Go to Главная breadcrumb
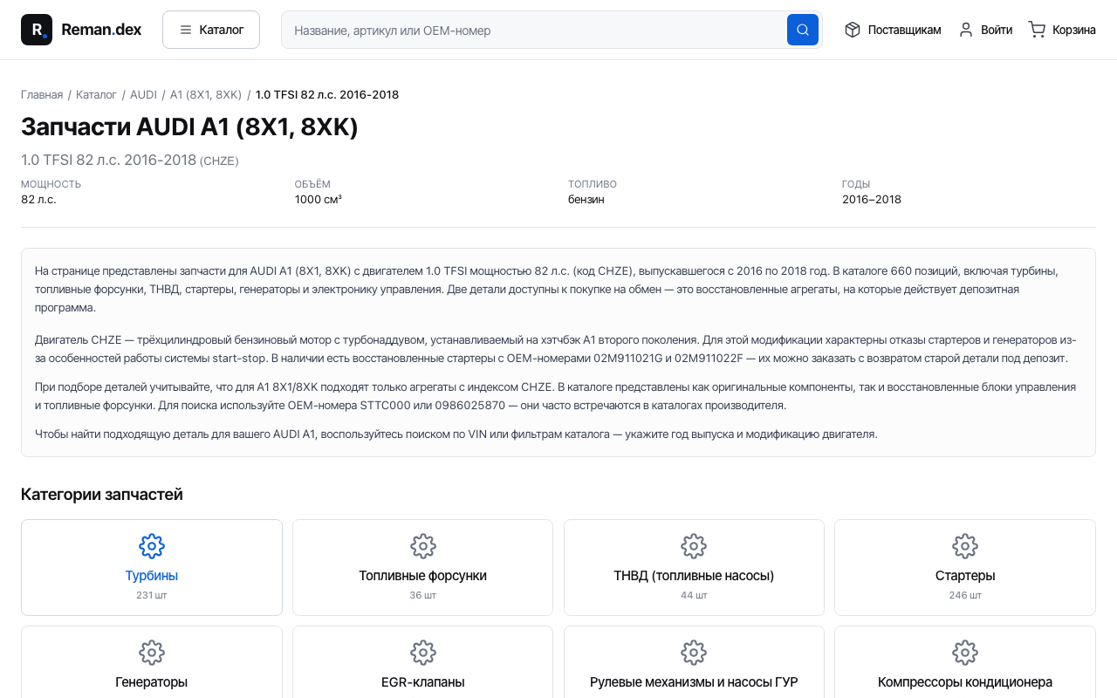The width and height of the screenshot is (1117, 698). [42, 94]
